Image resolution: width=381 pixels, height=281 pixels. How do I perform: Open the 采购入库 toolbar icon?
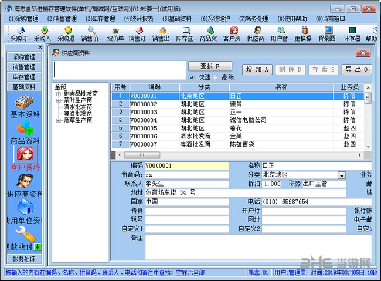click(45, 34)
